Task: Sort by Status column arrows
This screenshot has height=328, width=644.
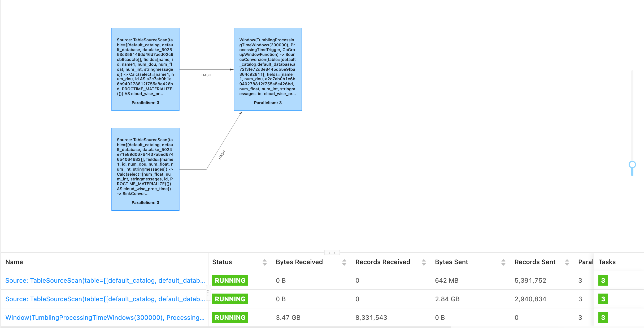Action: coord(264,262)
